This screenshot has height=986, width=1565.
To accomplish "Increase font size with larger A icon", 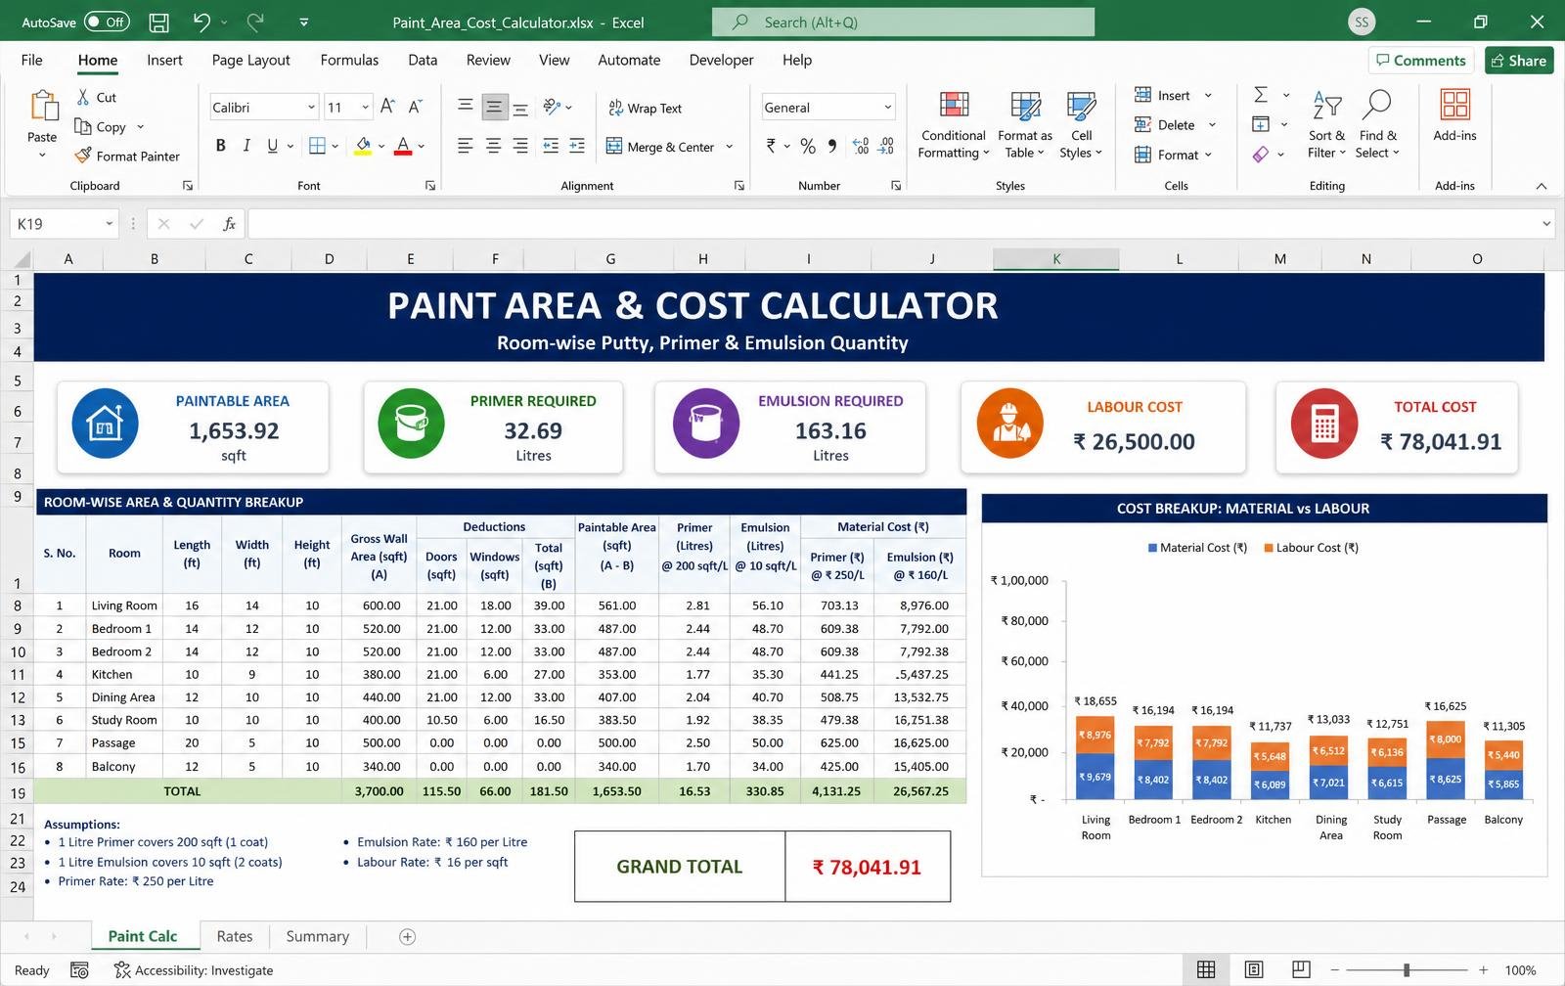I will pyautogui.click(x=387, y=107).
